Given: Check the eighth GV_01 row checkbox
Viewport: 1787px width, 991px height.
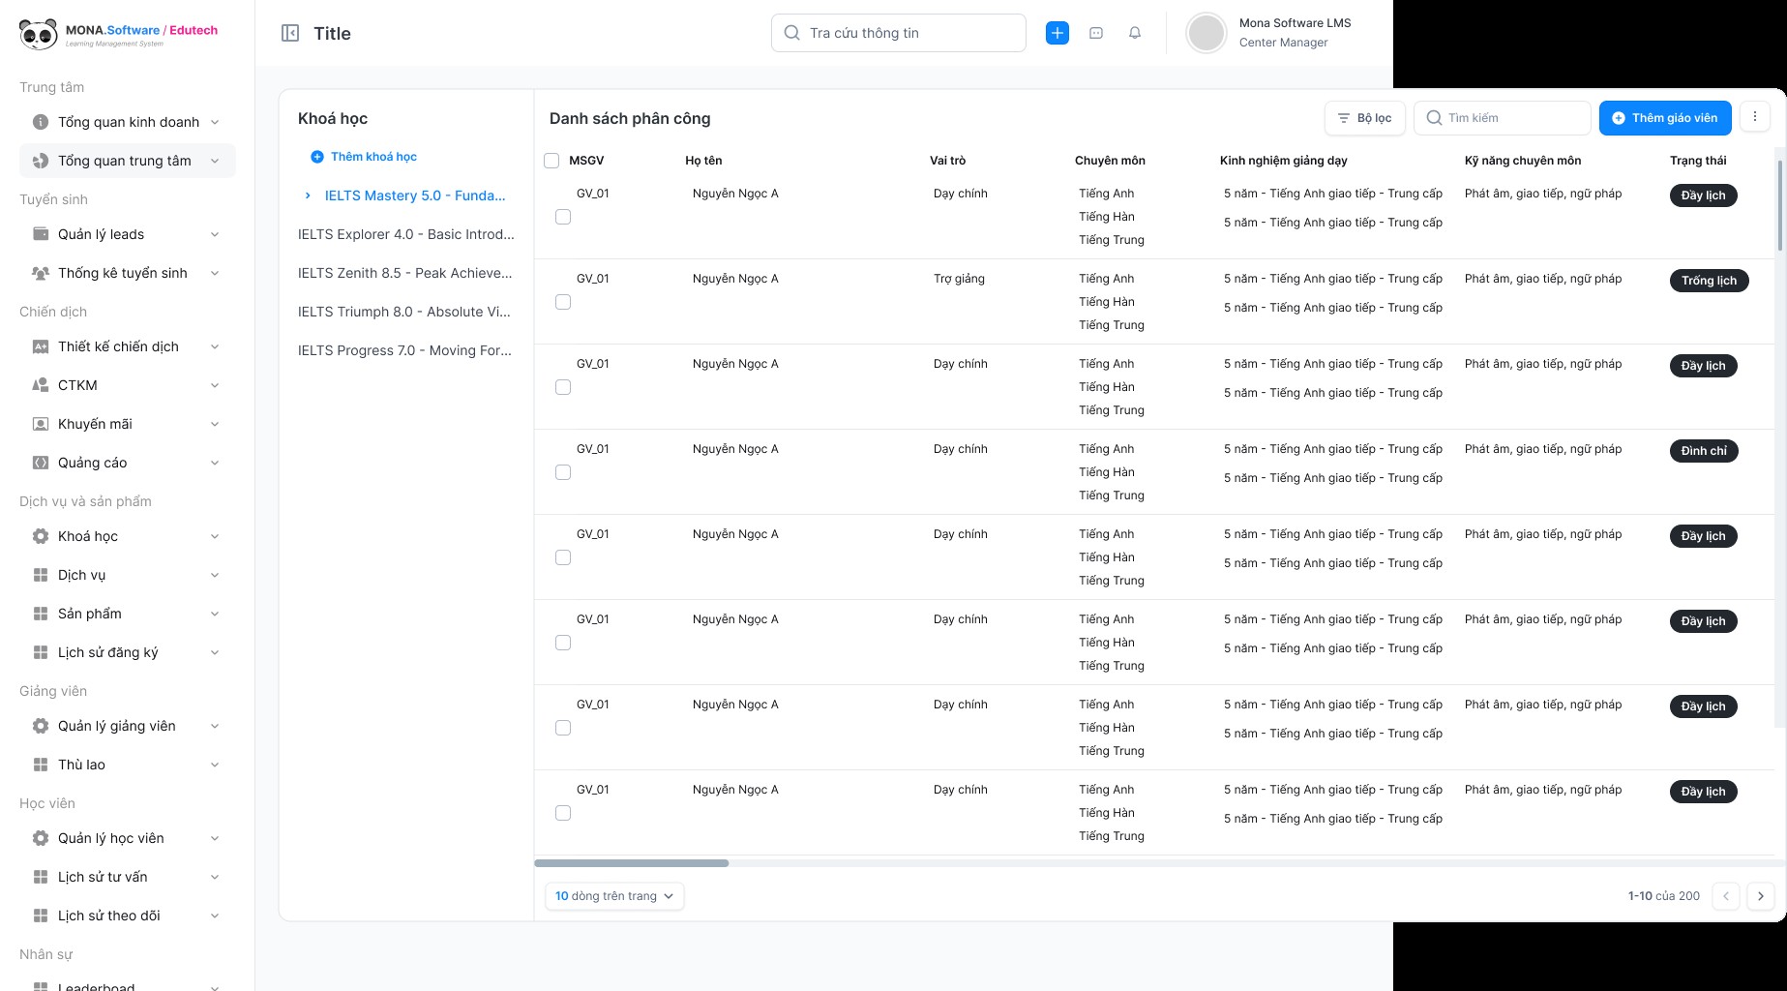Looking at the screenshot, I should 563,813.
